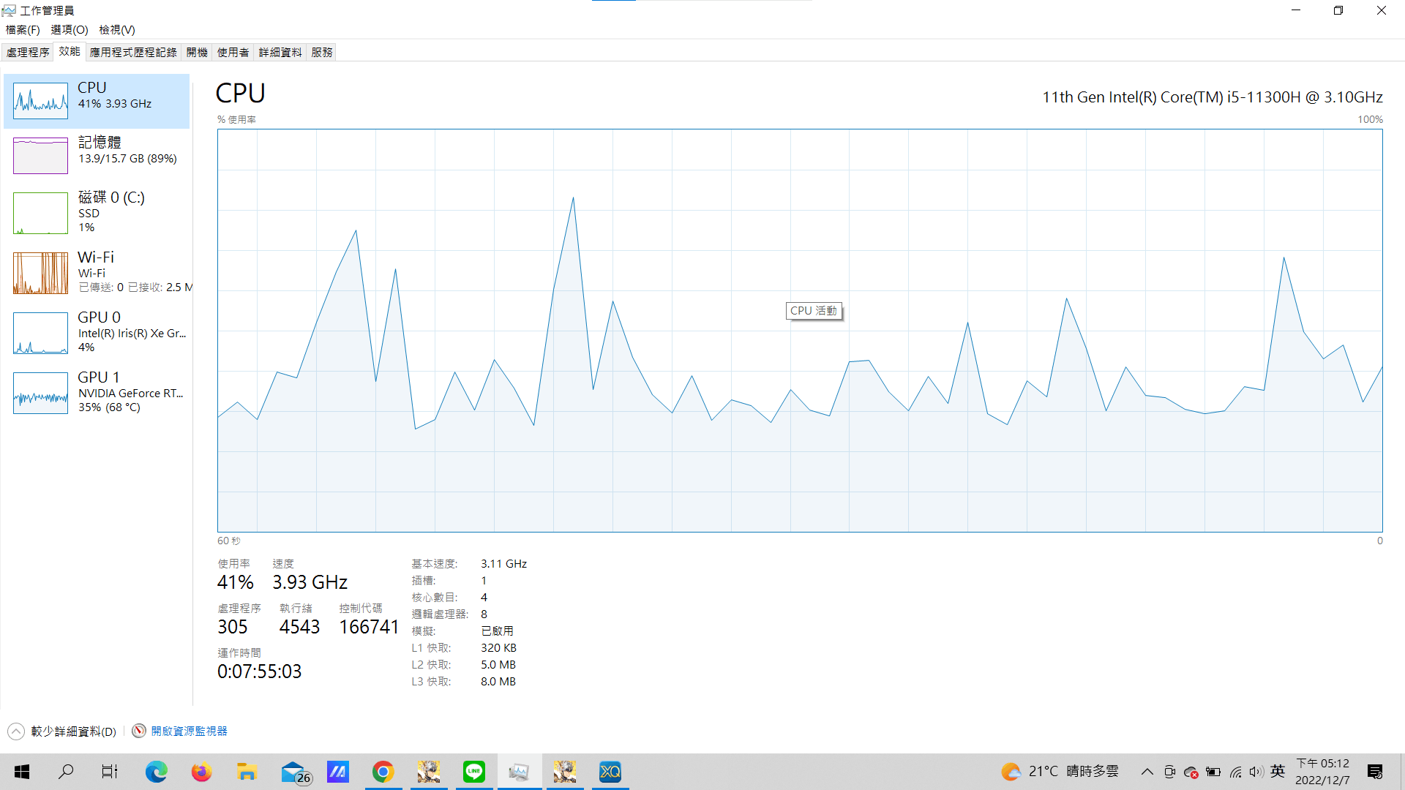Select the 記憶體 memory graph thumbnail
1405x790 pixels.
click(40, 156)
